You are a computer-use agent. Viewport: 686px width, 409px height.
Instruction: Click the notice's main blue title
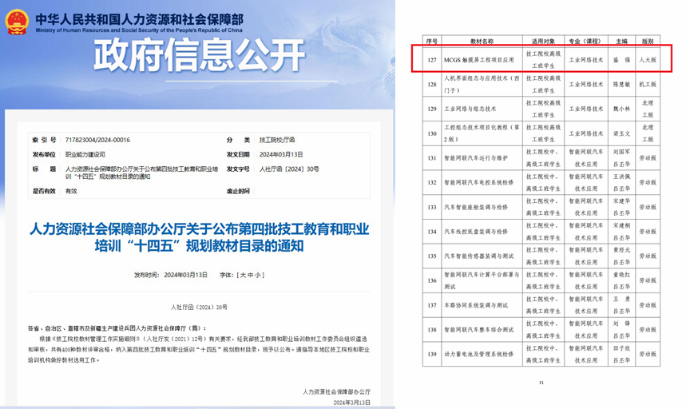(199, 237)
